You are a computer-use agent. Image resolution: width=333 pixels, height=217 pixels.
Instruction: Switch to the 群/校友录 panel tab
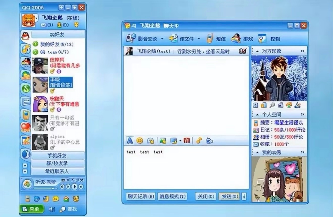(x=58, y=163)
